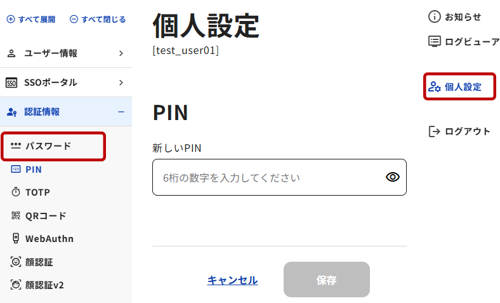This screenshot has width=500, height=303.
Task: Expand all sections with すべて展開
Action: coord(30,19)
